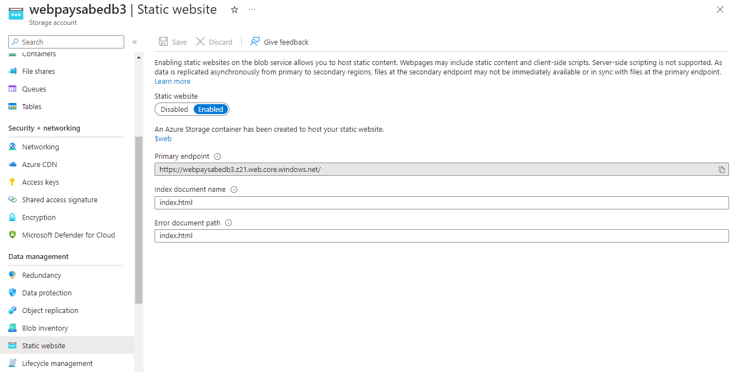The width and height of the screenshot is (734, 372).
Task: Show info tooltip for Index document name
Action: (234, 190)
